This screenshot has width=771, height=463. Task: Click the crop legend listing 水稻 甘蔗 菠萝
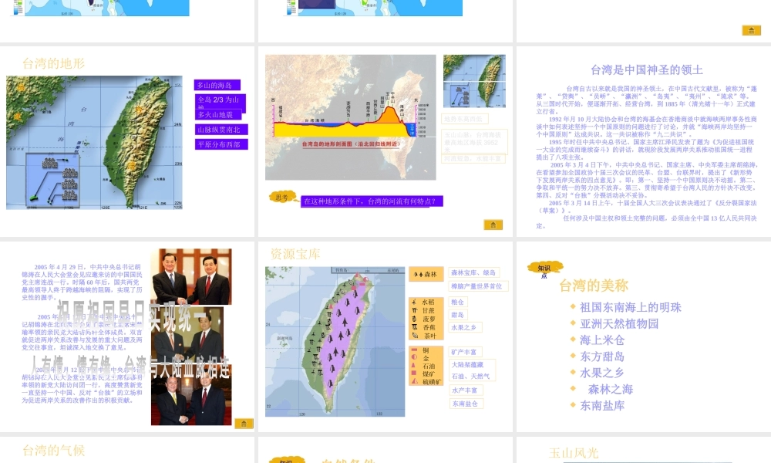(426, 319)
